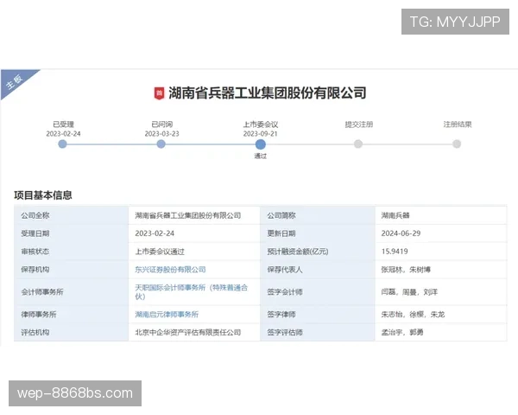Select the 注册结果 timeline node dot

457,144
